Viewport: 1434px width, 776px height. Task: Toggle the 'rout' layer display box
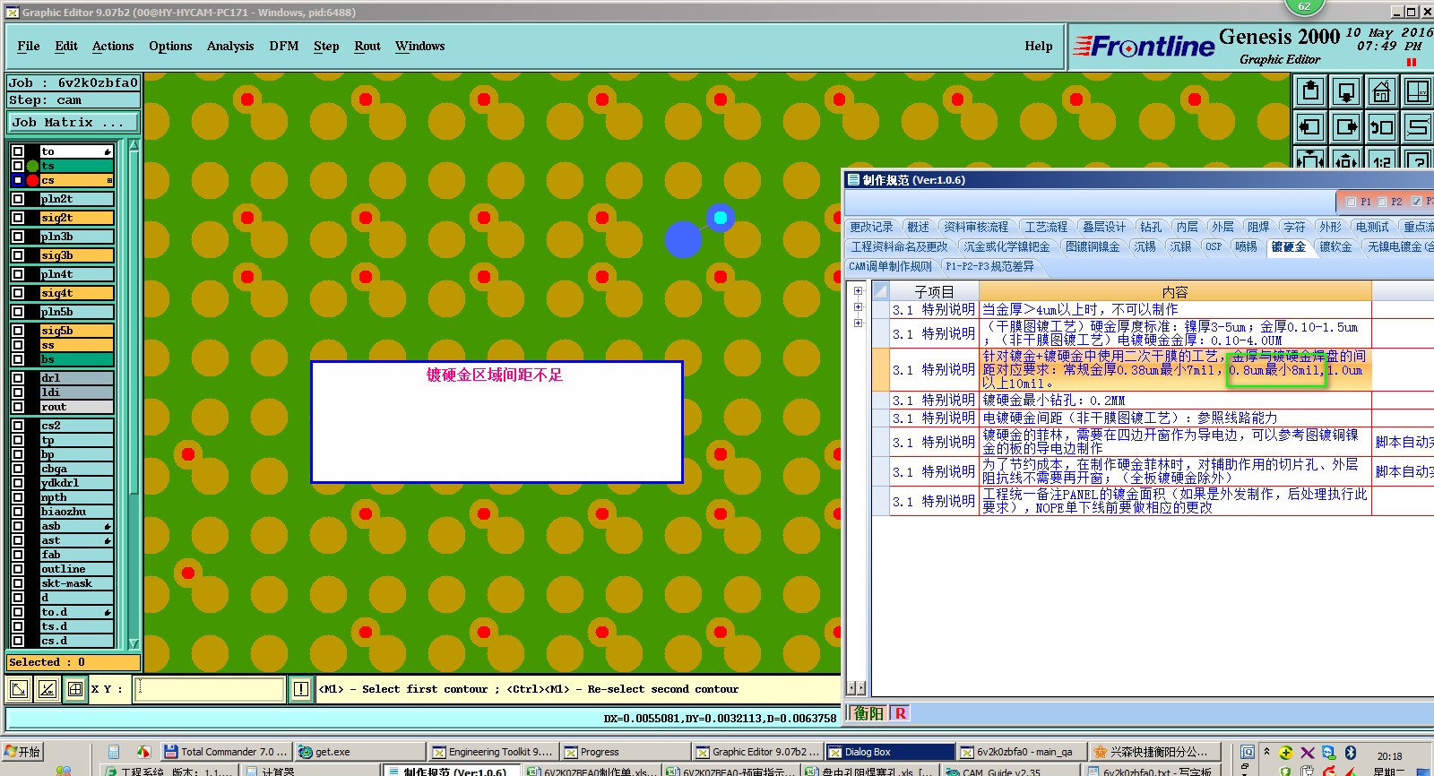18,407
